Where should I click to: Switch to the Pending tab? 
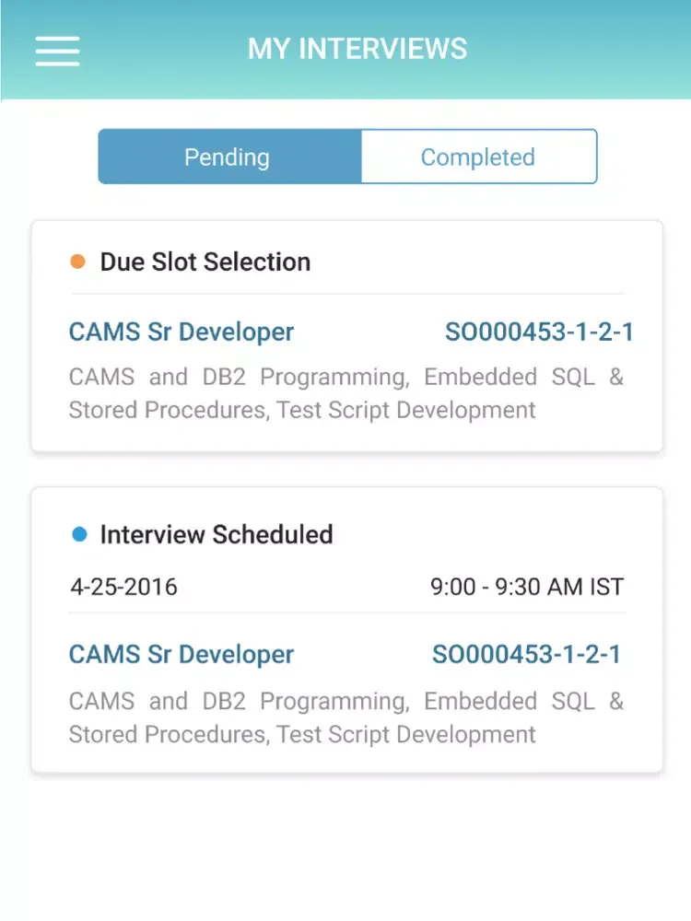[x=229, y=157]
